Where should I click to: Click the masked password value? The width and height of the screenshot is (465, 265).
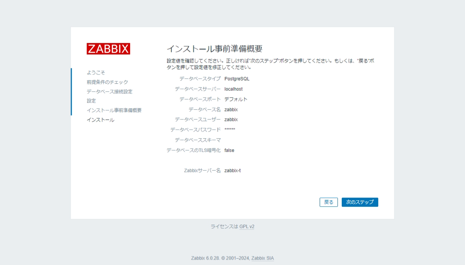[230, 129]
